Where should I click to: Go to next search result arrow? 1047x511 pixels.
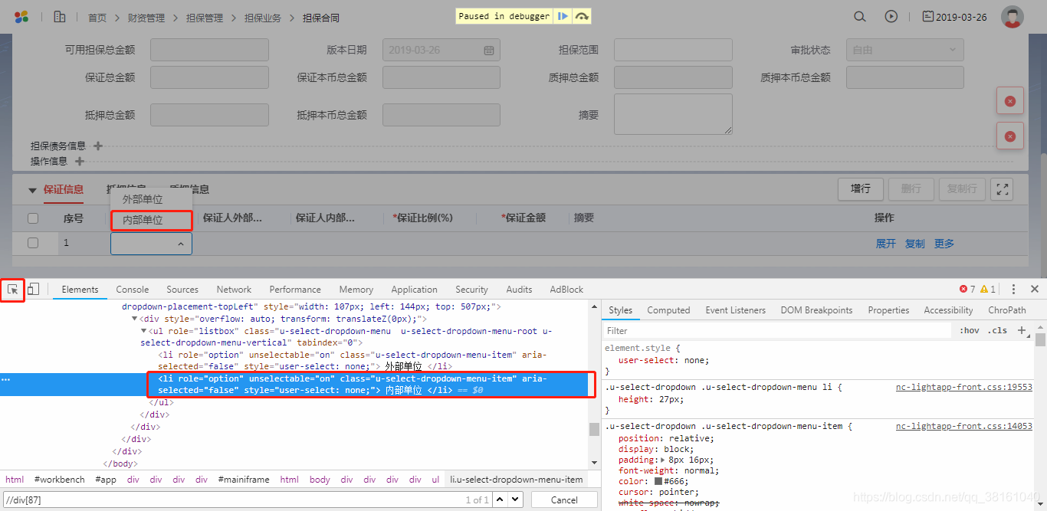(515, 500)
